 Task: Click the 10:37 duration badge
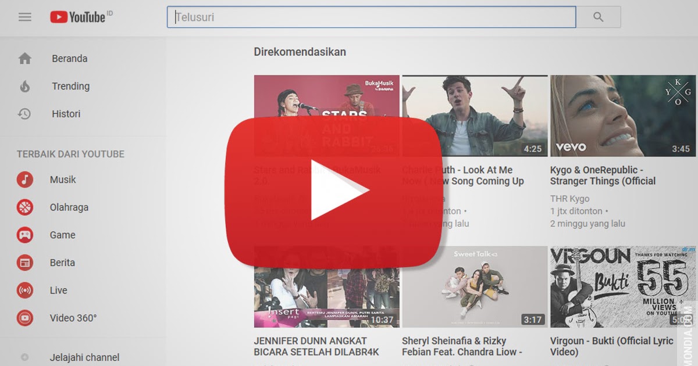(382, 320)
